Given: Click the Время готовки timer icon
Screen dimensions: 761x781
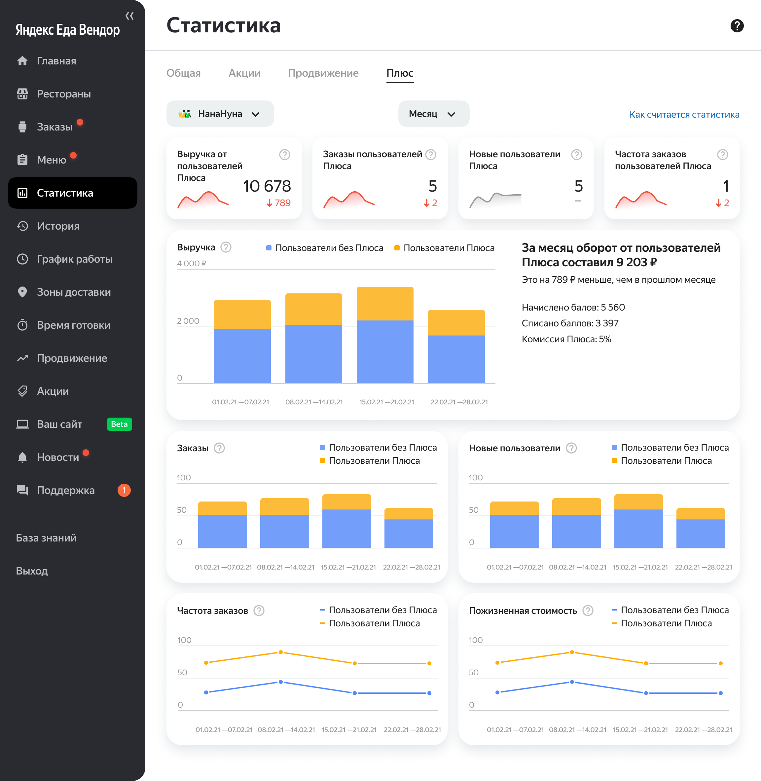Looking at the screenshot, I should point(22,325).
